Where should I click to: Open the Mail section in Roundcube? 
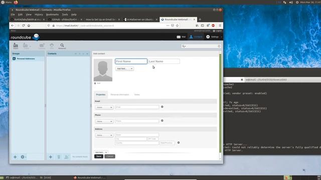pyautogui.click(x=181, y=37)
